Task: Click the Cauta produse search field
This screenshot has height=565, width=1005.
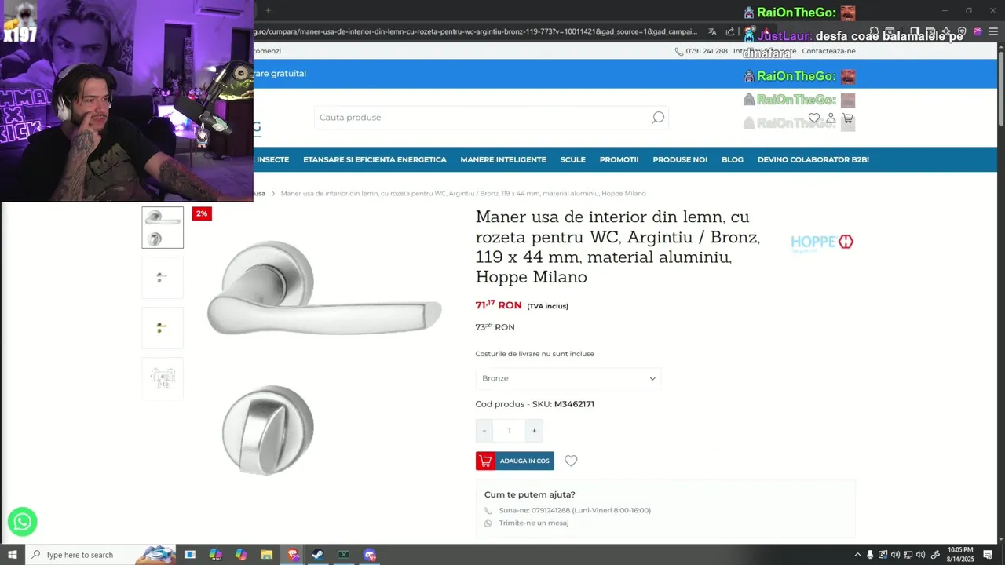Action: (x=482, y=118)
